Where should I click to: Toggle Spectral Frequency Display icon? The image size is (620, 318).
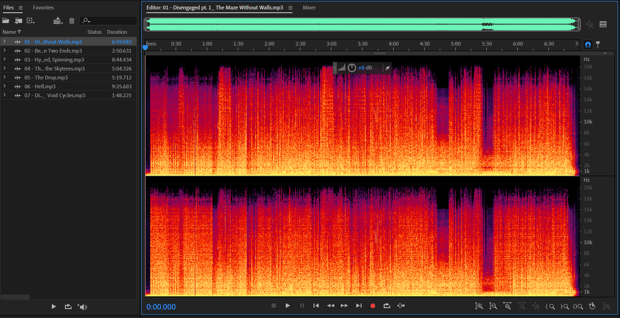(x=603, y=24)
